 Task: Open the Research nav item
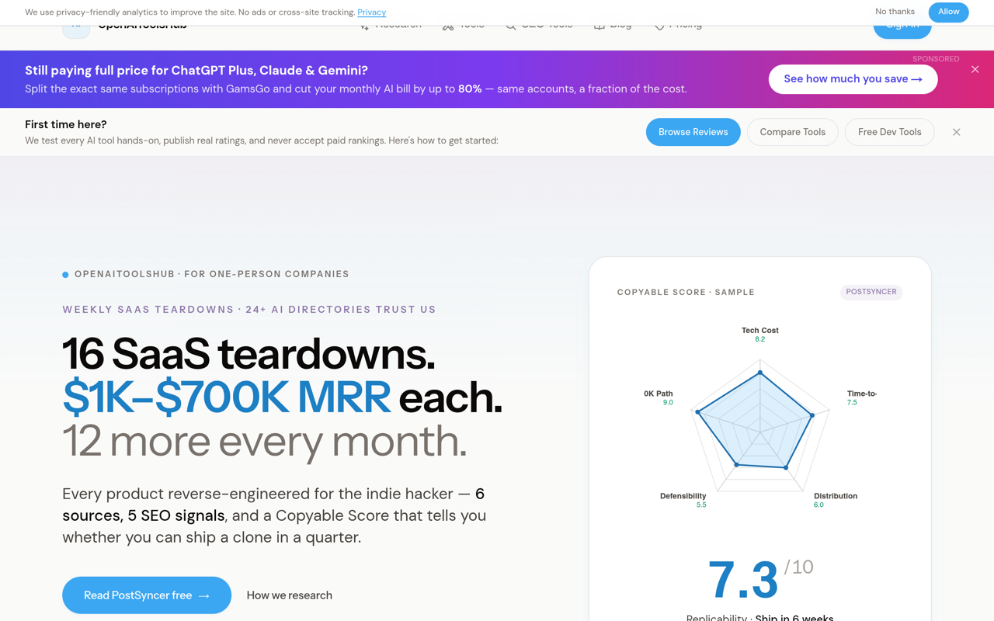(390, 28)
